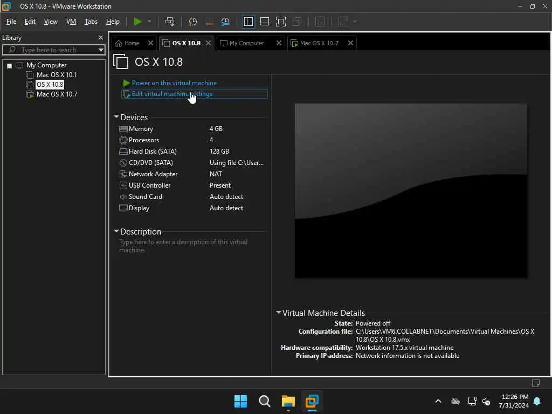552x414 pixels.
Task: Toggle the thumbnail bar view icon
Action: [264, 22]
